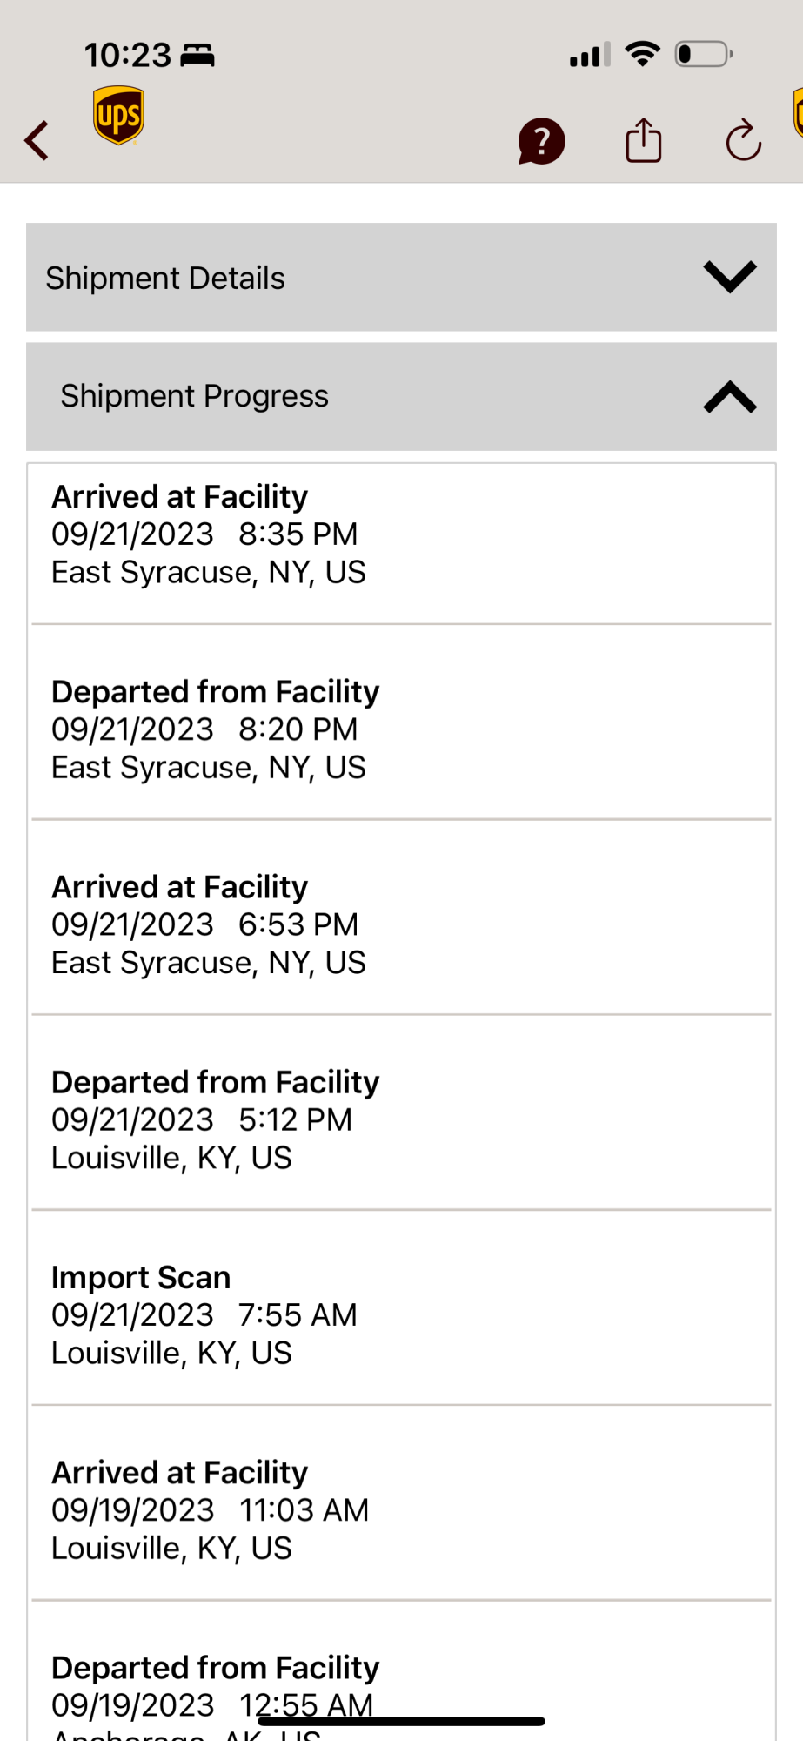Tap the Wi-Fi status icon
The height and width of the screenshot is (1741, 803).
tap(643, 54)
